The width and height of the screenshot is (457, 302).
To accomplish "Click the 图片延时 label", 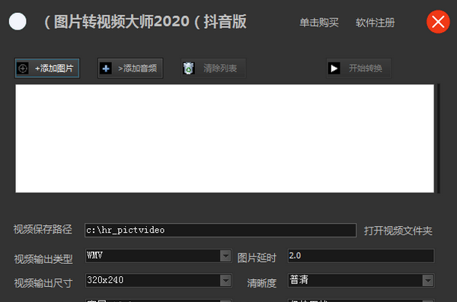I will pyautogui.click(x=257, y=258).
